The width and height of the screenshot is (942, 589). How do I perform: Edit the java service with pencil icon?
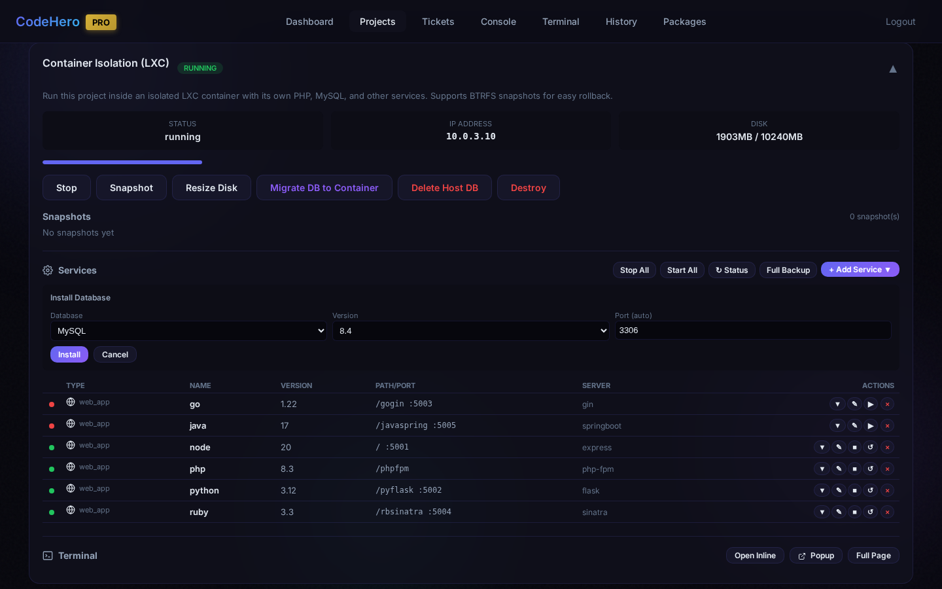[x=854, y=426]
